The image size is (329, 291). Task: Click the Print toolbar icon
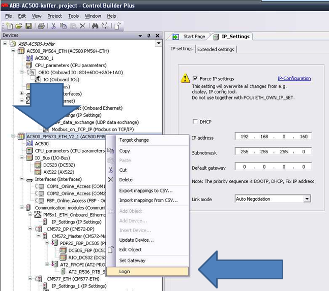[x=41, y=25]
